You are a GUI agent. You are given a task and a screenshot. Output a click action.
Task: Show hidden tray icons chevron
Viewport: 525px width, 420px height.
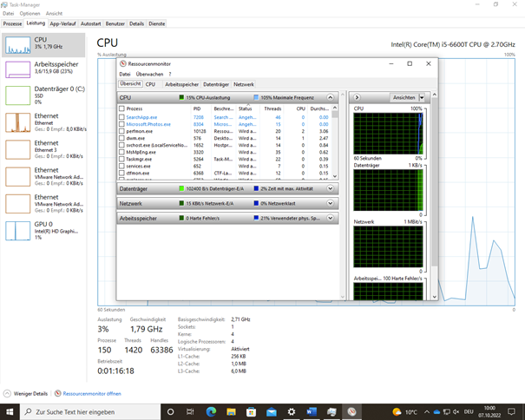(x=427, y=411)
